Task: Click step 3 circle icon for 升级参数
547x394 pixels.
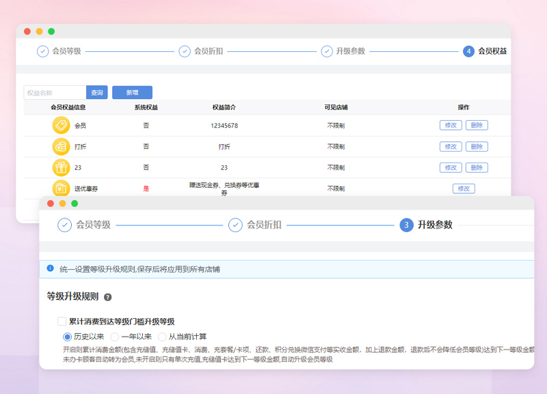Action: pos(406,225)
